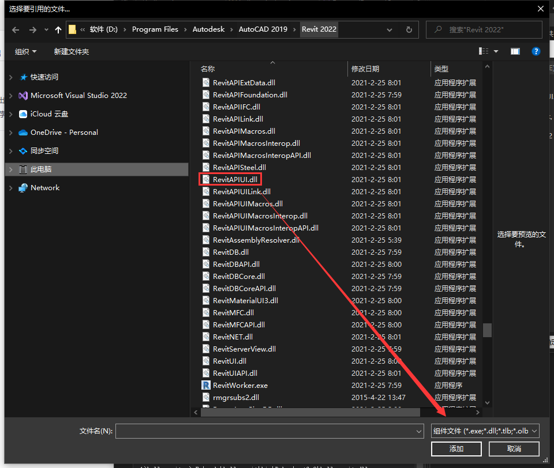Screen dimensions: 554x468
Task: Click AutoCAD 2019 in the breadcrumb
Action: point(263,29)
